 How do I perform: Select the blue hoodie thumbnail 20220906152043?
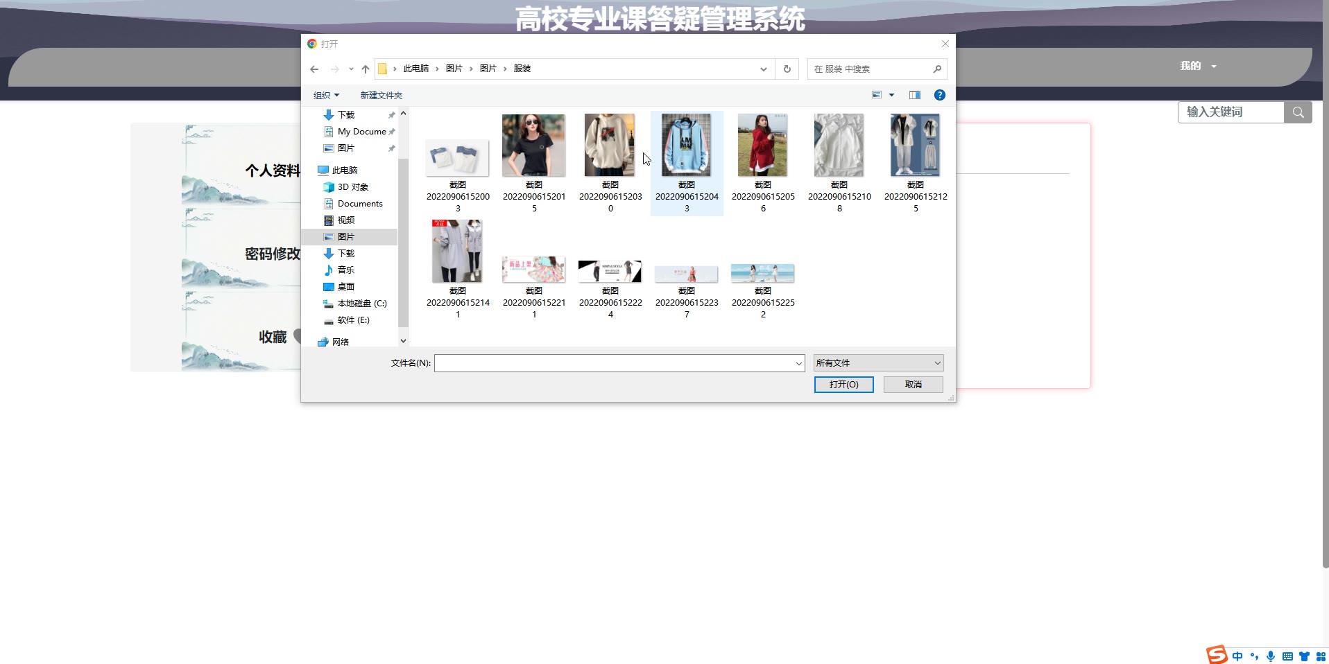pyautogui.click(x=686, y=146)
